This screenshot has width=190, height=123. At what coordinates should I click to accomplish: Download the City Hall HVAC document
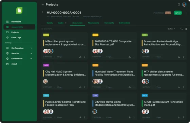[x=80, y=87]
